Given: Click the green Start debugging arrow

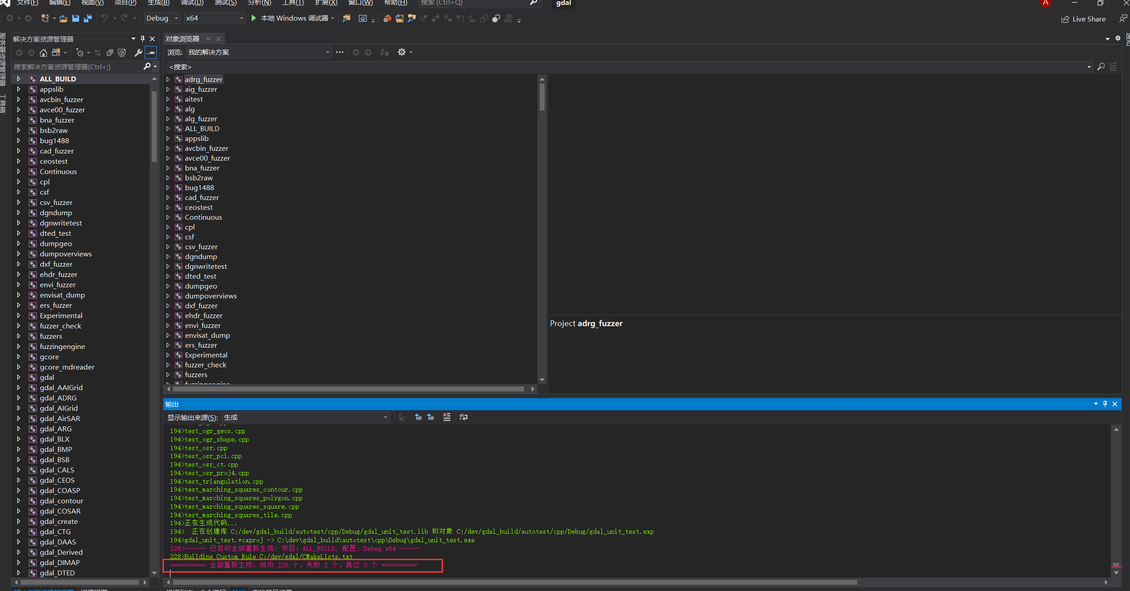Looking at the screenshot, I should click(x=253, y=18).
